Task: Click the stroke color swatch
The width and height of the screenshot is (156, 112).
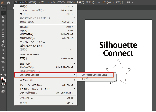Action: 4,80
